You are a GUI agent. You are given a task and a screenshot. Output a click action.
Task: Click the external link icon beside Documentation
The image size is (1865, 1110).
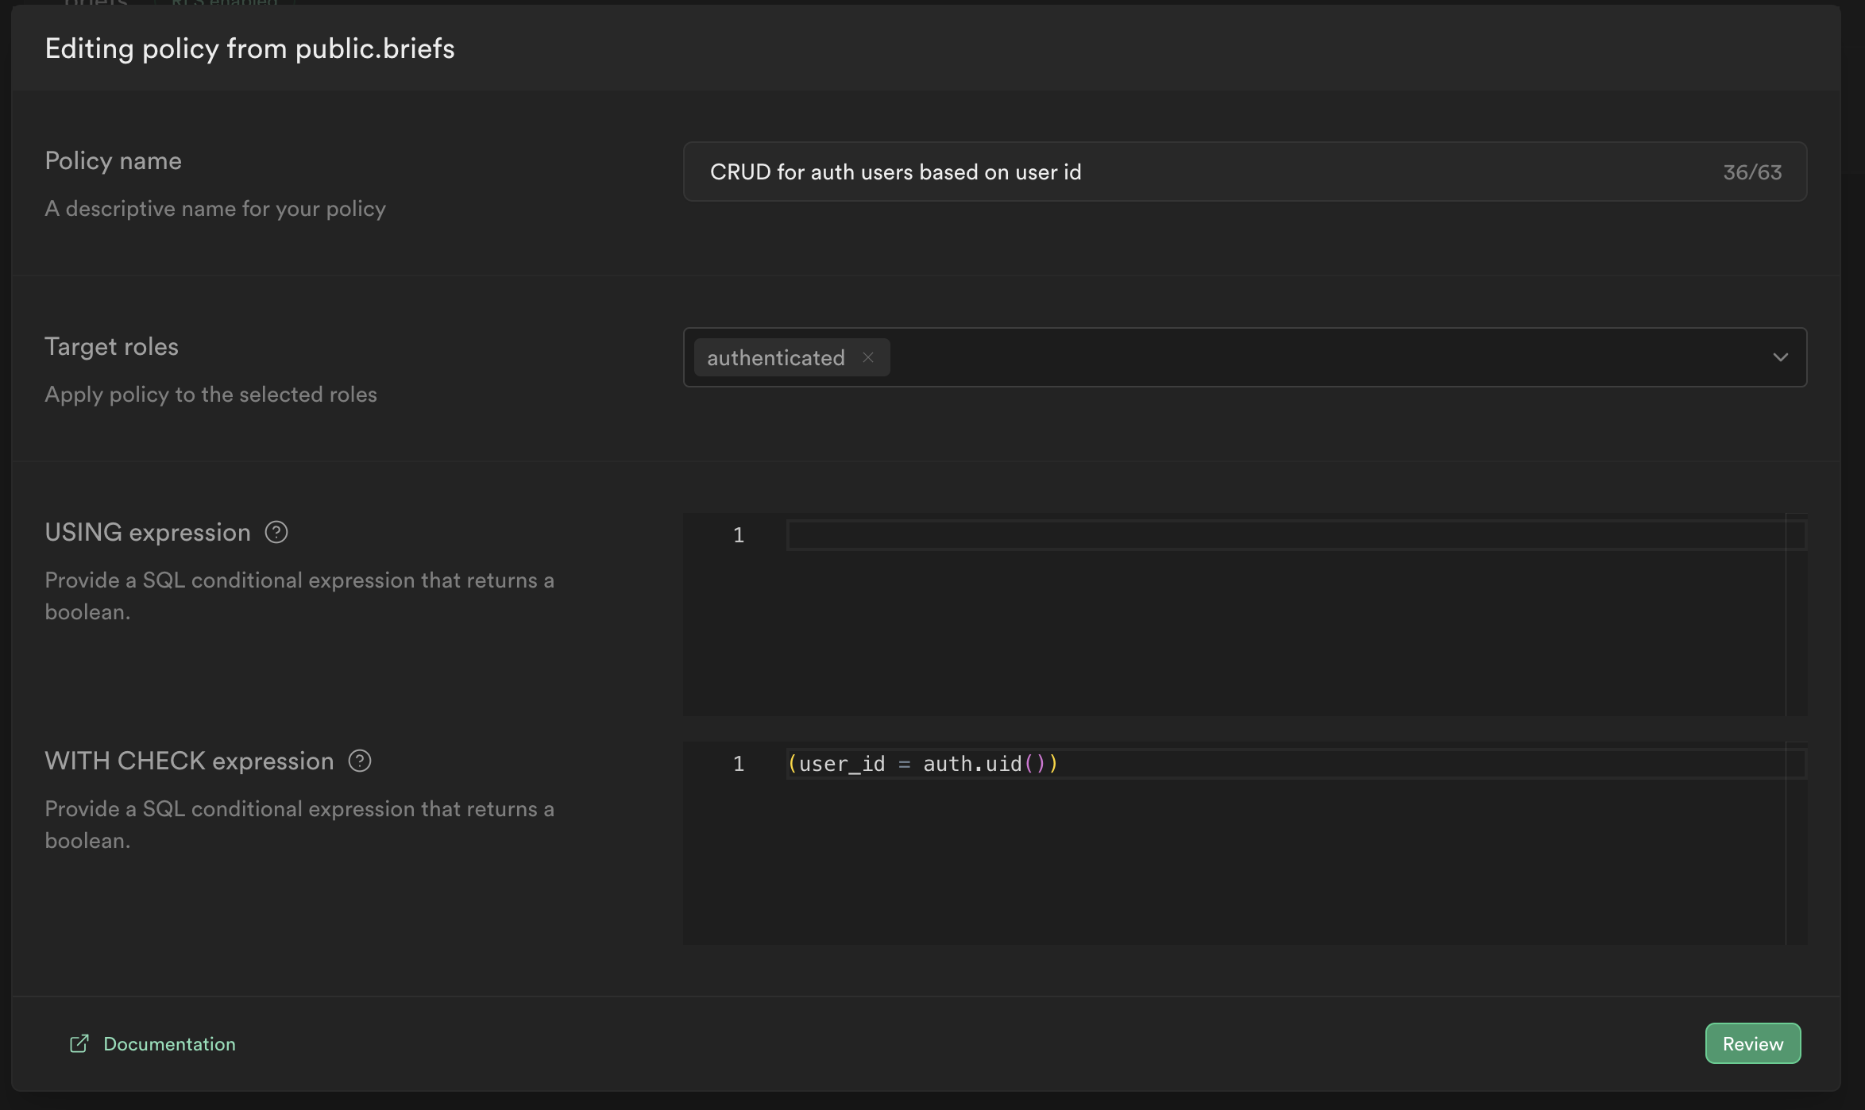(x=79, y=1043)
